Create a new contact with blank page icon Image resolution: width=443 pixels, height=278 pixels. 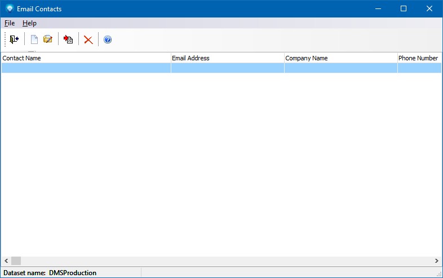[x=34, y=39]
